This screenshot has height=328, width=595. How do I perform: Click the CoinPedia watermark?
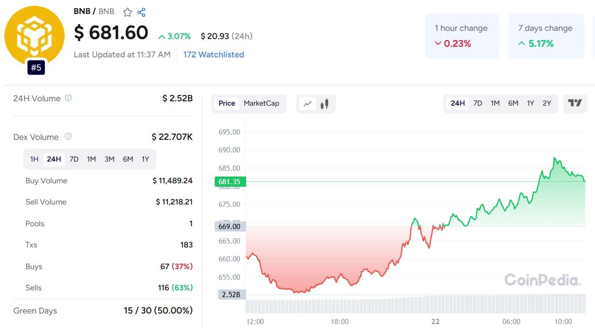click(x=542, y=280)
